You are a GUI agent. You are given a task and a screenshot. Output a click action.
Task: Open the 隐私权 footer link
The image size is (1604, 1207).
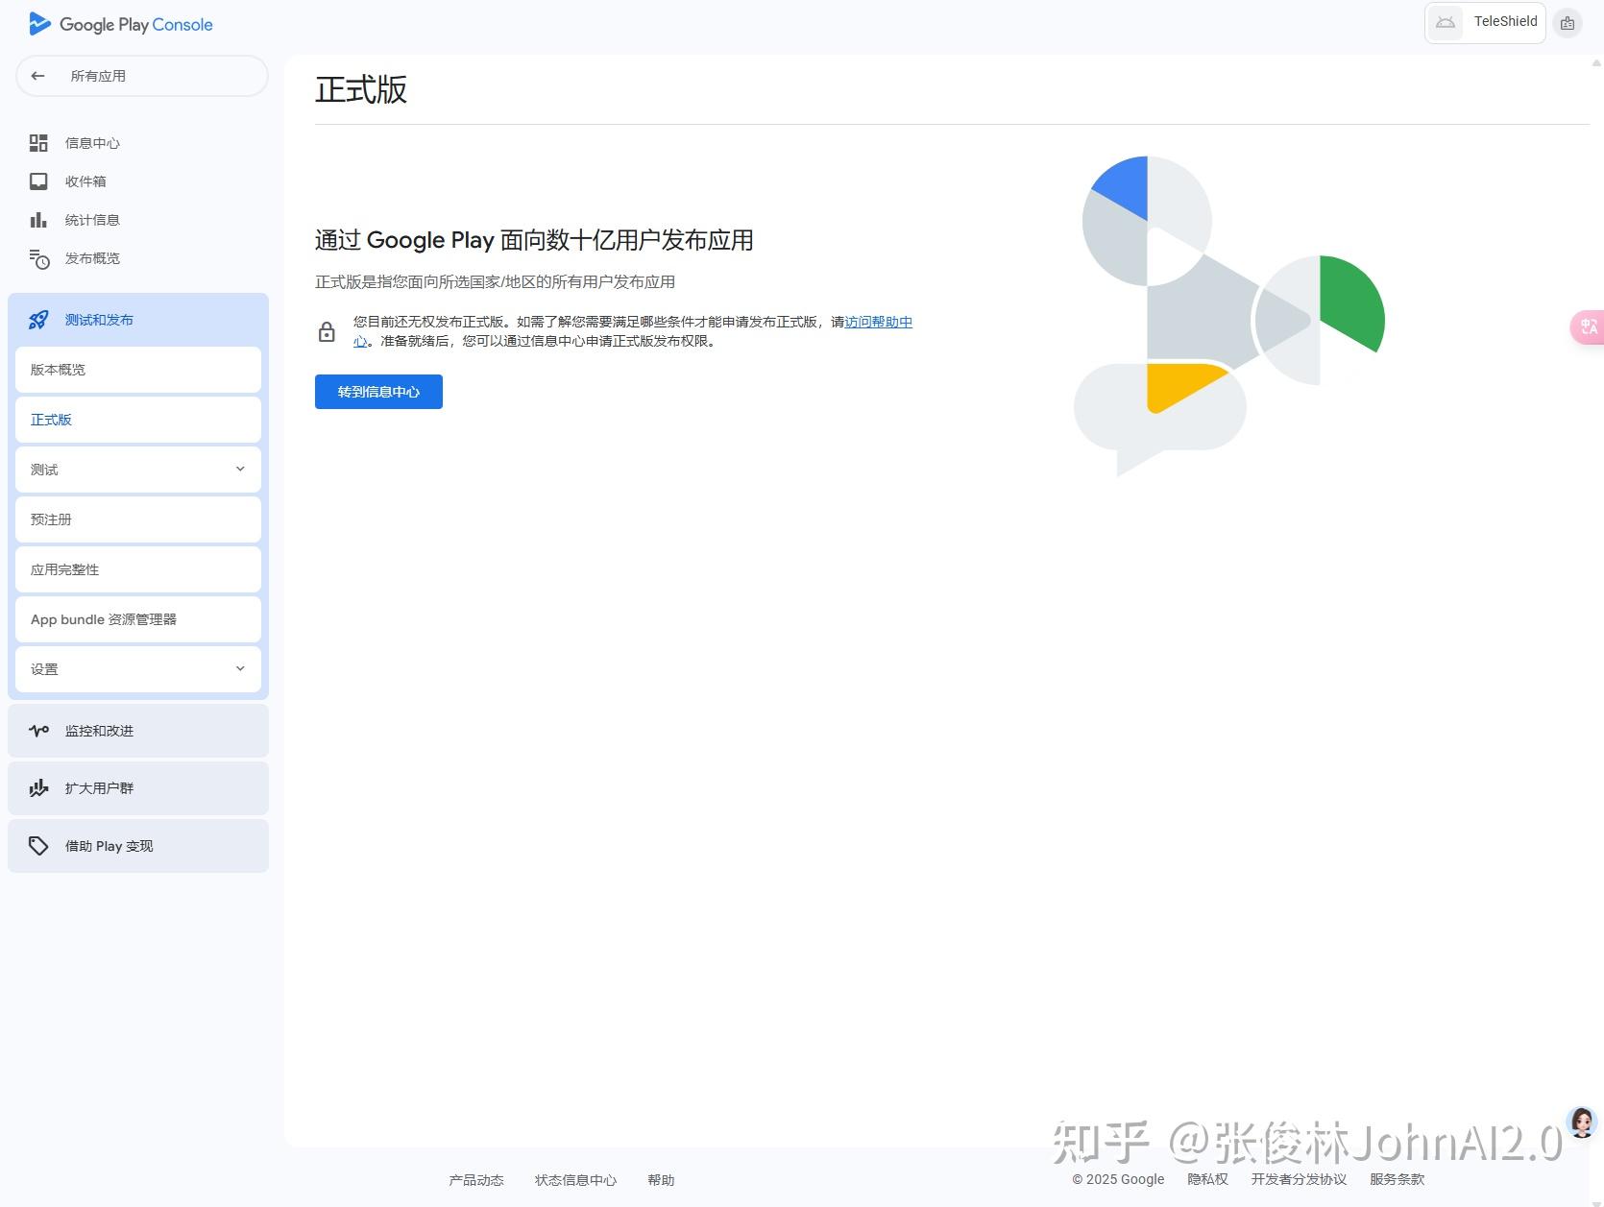pyautogui.click(x=1207, y=1179)
